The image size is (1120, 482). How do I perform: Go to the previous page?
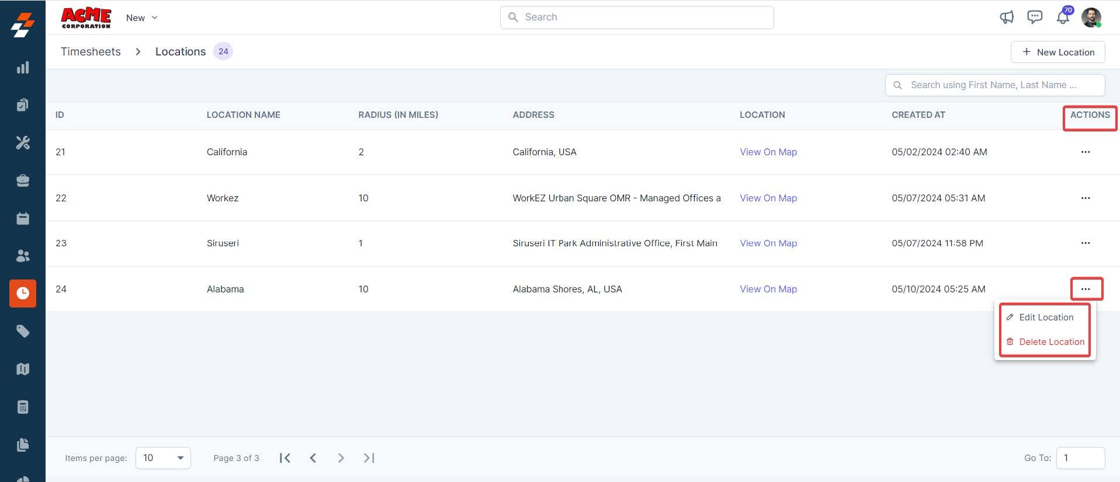313,458
